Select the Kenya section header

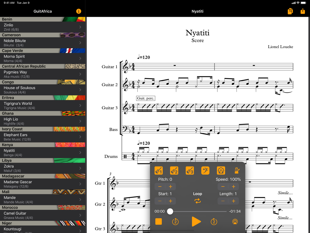point(43,145)
